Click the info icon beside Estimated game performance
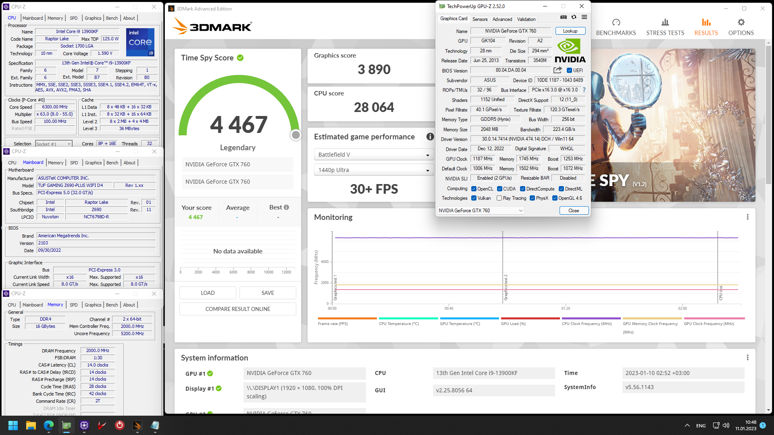774x435 pixels. (430, 137)
